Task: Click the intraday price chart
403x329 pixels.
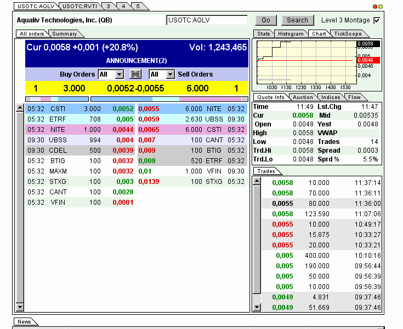Action: (306, 62)
